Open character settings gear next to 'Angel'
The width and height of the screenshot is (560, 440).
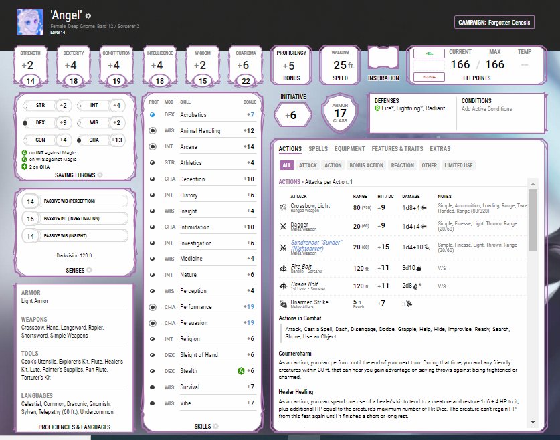point(88,15)
